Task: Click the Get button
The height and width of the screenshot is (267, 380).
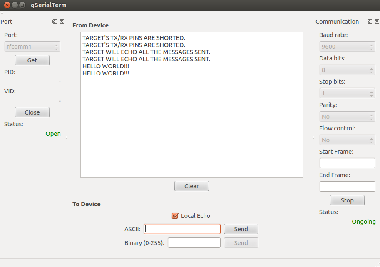Action: 32,60
